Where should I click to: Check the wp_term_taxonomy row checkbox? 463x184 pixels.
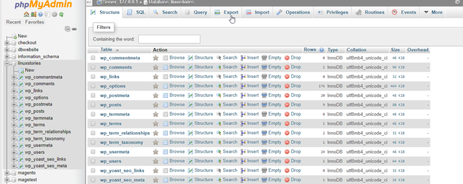pyautogui.click(x=93, y=143)
